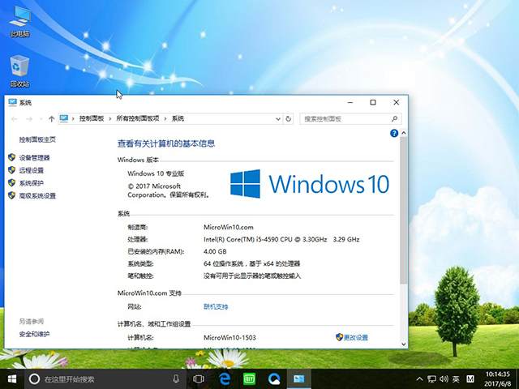Open recent locations dropdown arrow

[41, 119]
